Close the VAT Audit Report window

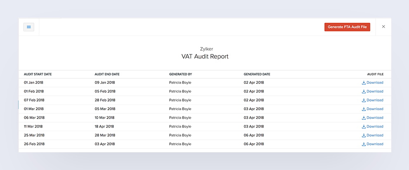[x=383, y=27]
